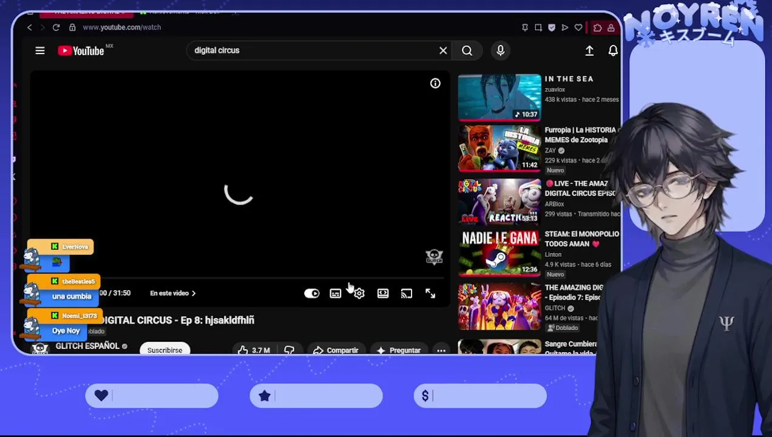Click the Linton channel name
Screen dimensions: 772x437
[553, 255]
